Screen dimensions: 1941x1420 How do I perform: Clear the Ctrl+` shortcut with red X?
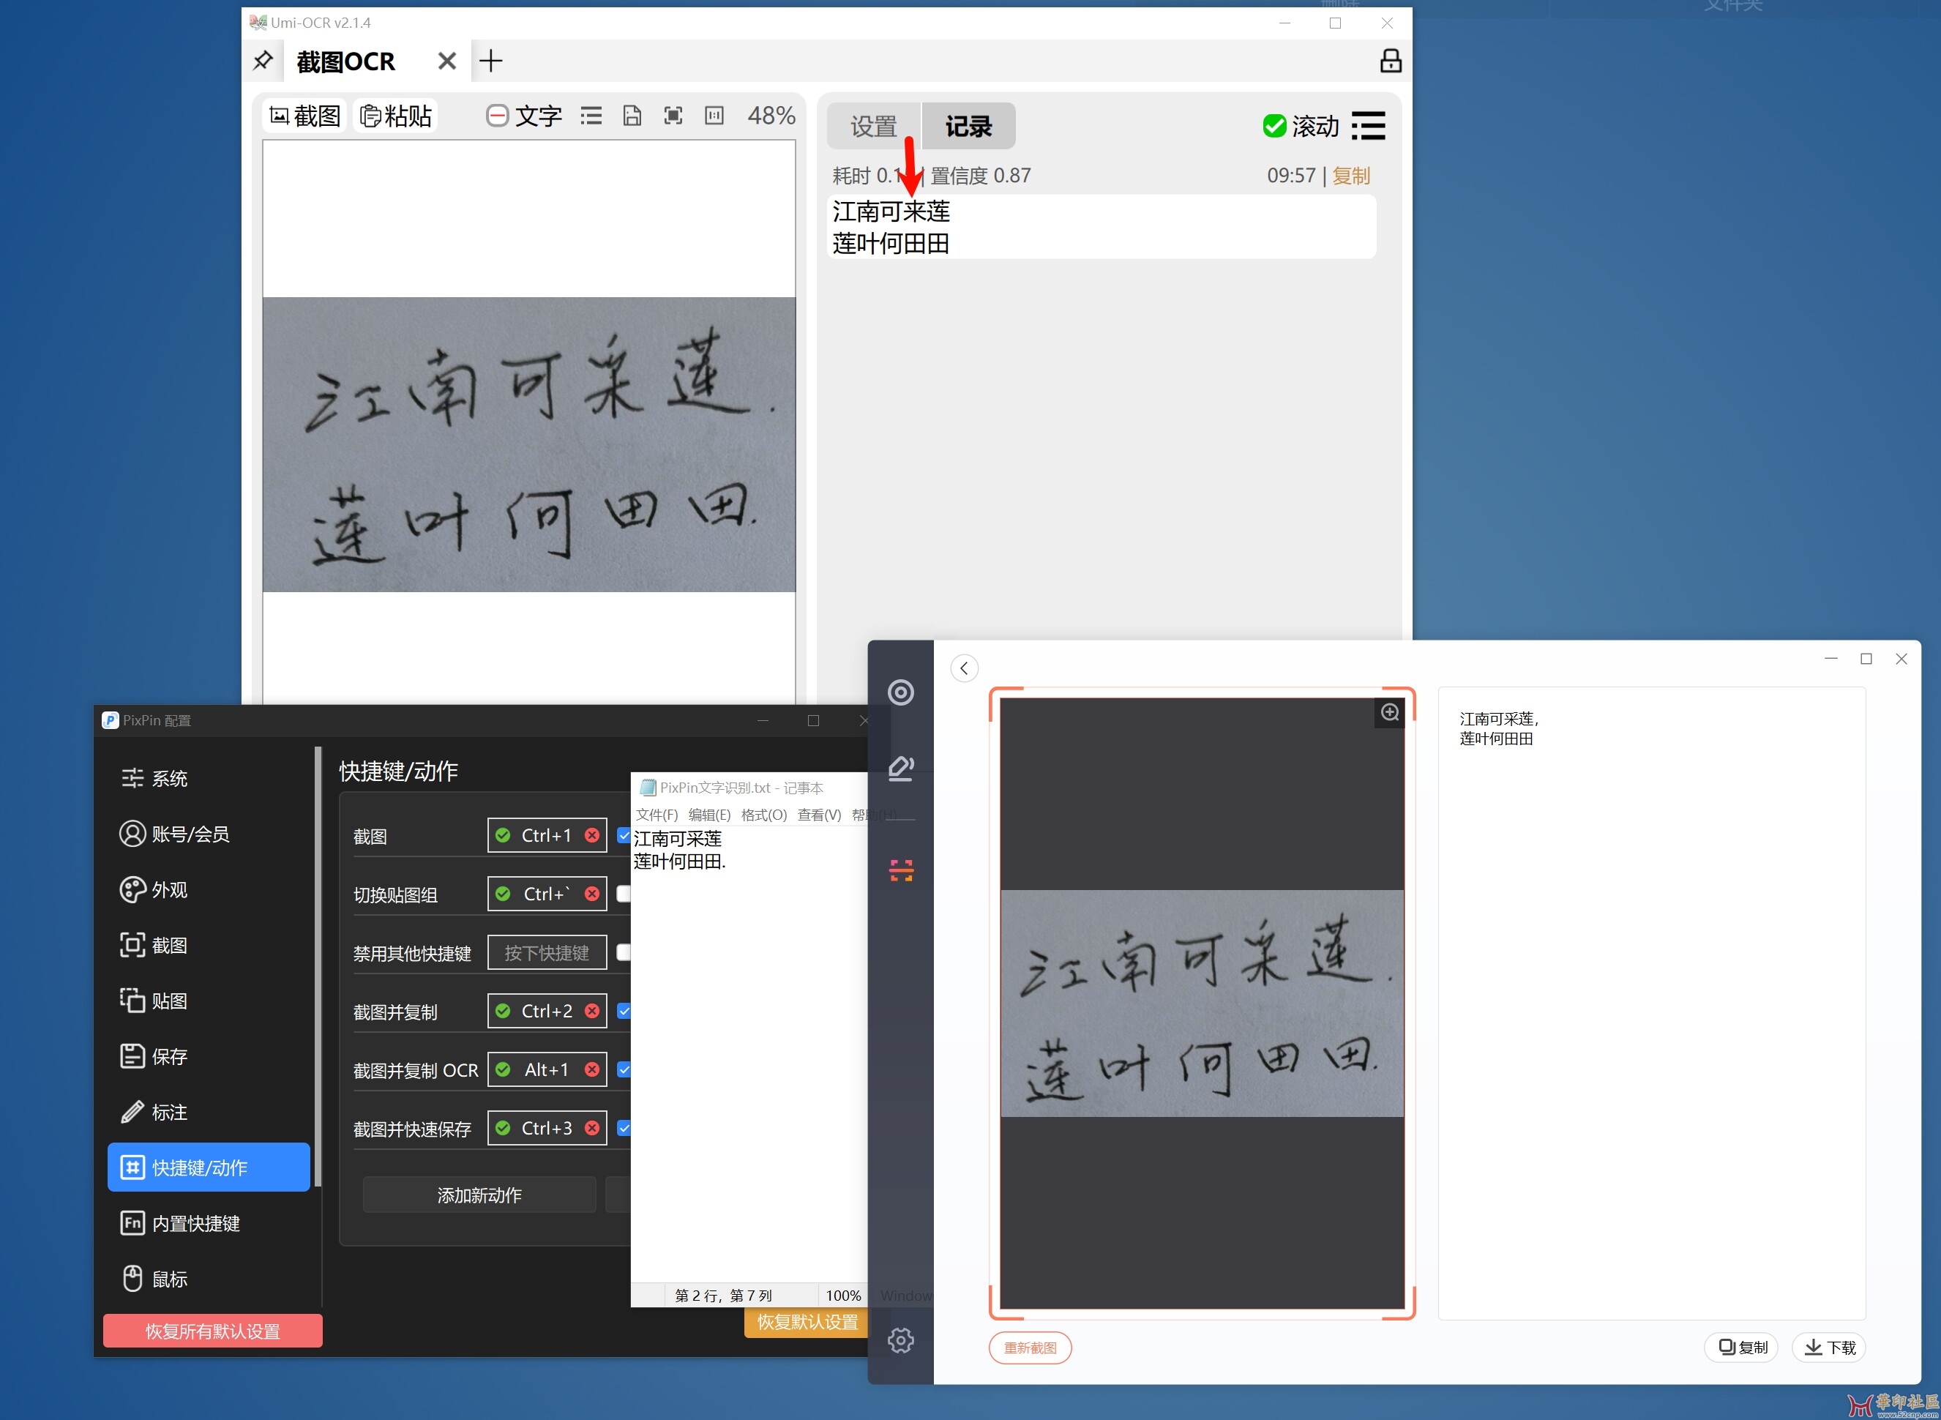pos(592,894)
